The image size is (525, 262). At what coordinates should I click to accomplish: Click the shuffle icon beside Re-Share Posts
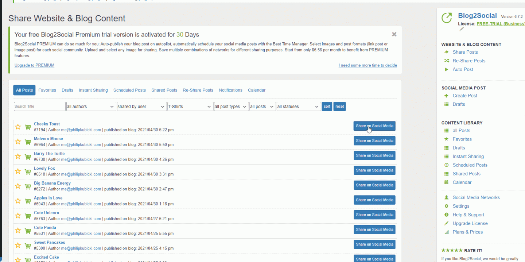[x=446, y=61]
